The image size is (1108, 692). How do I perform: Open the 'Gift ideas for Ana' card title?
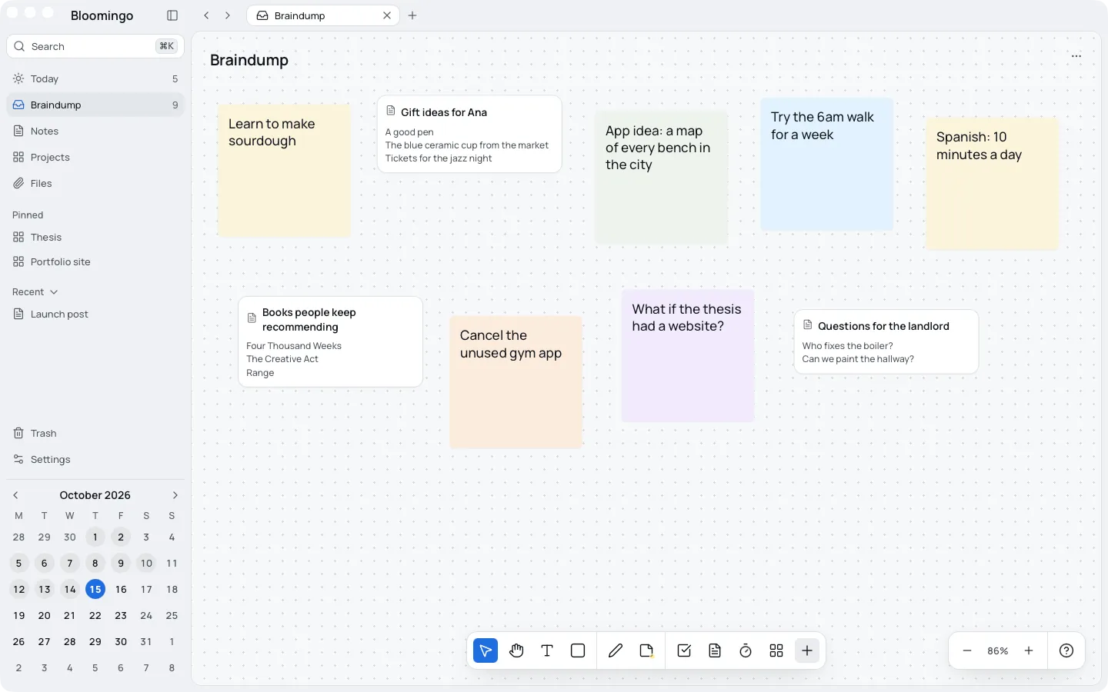444,112
